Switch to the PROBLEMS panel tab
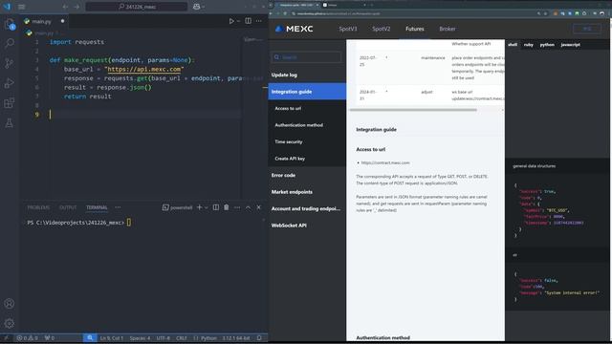The height and width of the screenshot is (344, 612). (38, 207)
